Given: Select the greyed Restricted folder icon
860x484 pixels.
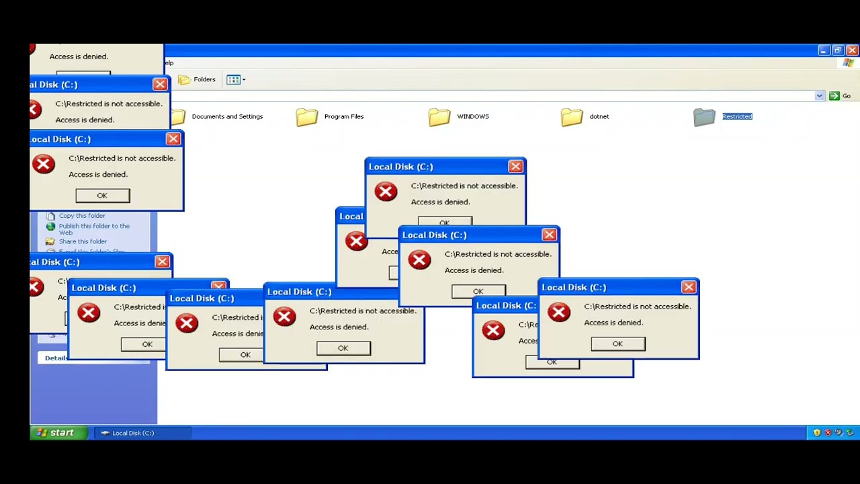Looking at the screenshot, I should [x=704, y=117].
